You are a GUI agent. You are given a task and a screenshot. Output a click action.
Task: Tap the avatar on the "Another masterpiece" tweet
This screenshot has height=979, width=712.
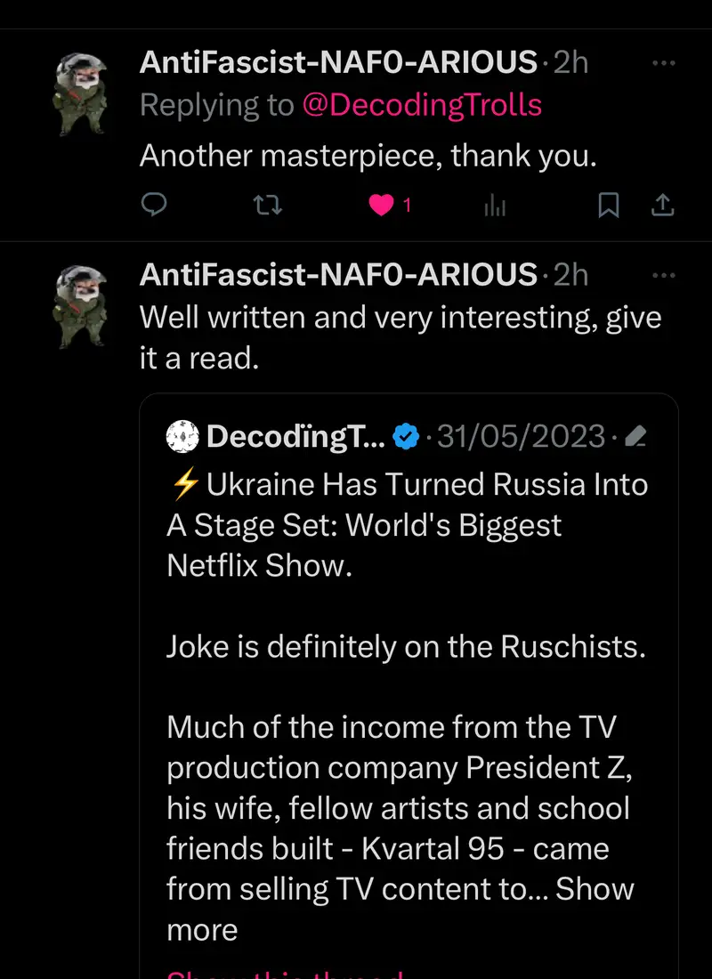(82, 93)
